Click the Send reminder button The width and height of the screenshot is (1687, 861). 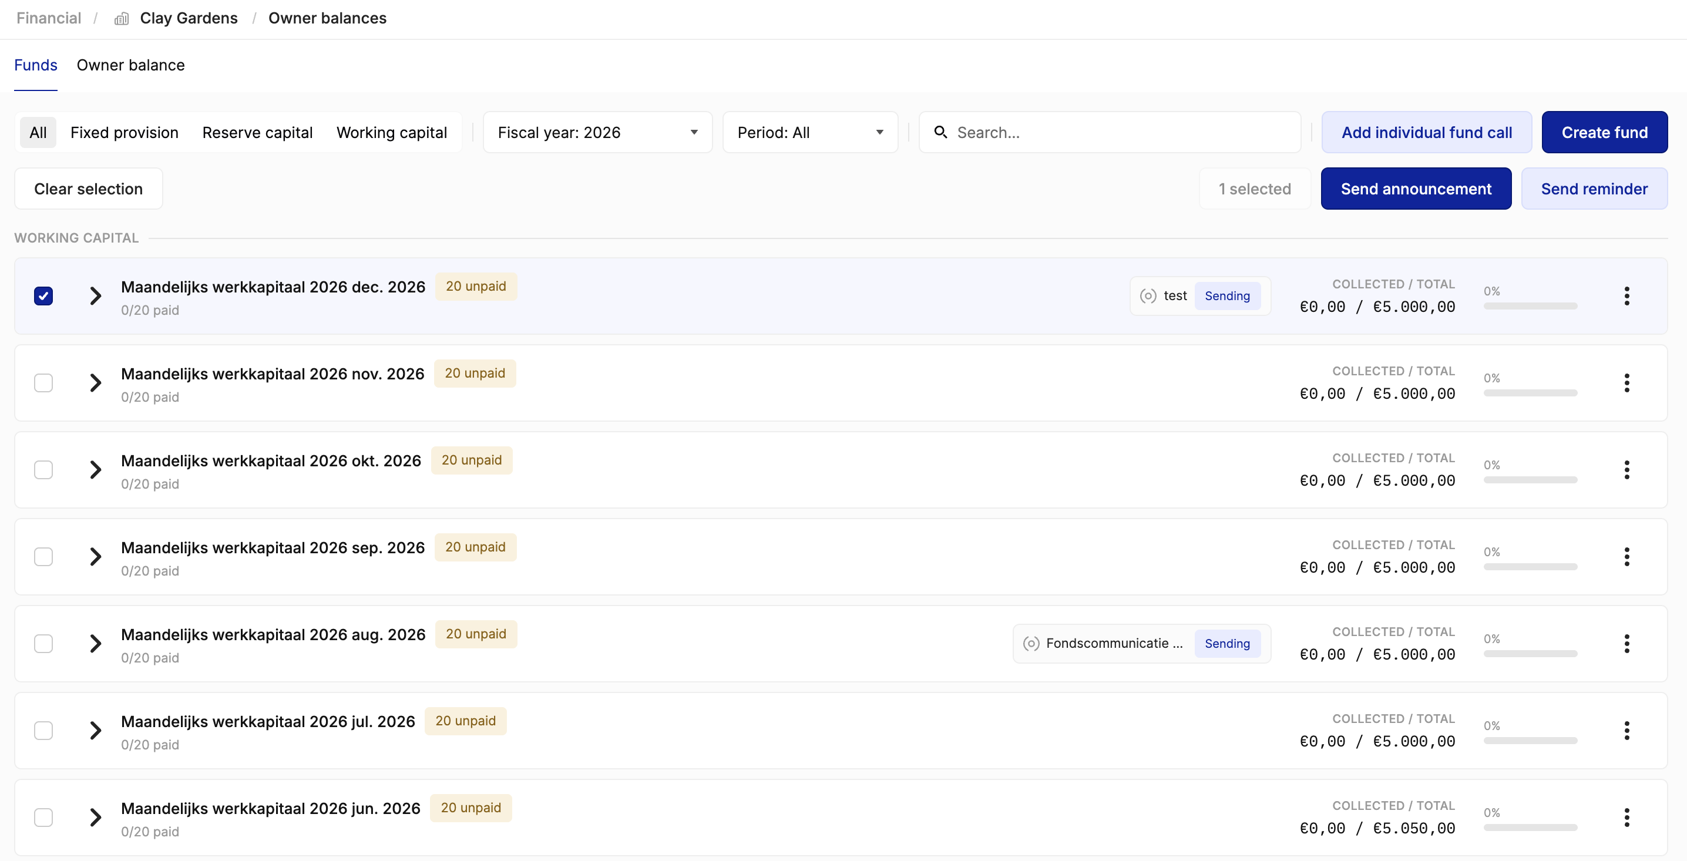click(1594, 189)
